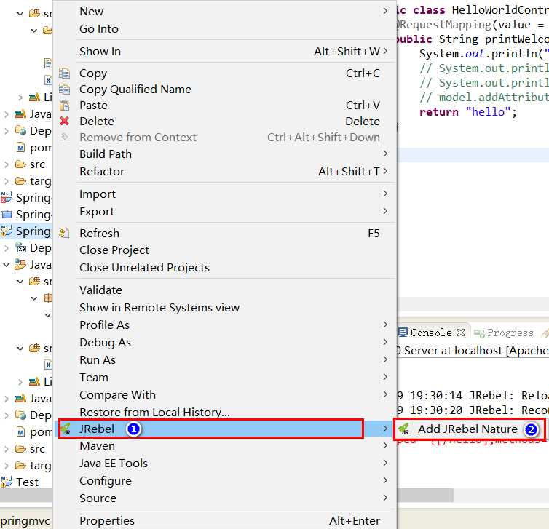
Task: Open the Team submenu
Action: coord(226,378)
